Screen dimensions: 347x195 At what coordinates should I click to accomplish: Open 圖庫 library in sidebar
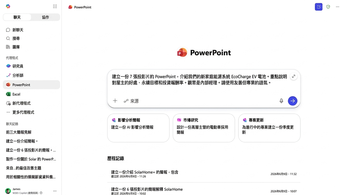32,47
